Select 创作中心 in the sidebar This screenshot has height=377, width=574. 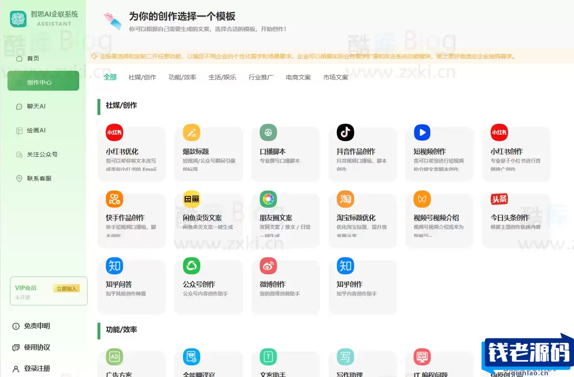click(x=43, y=81)
